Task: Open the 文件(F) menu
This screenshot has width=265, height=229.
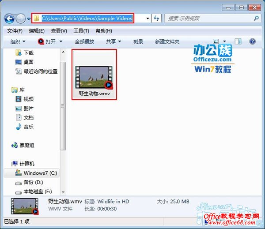Action: [15, 31]
